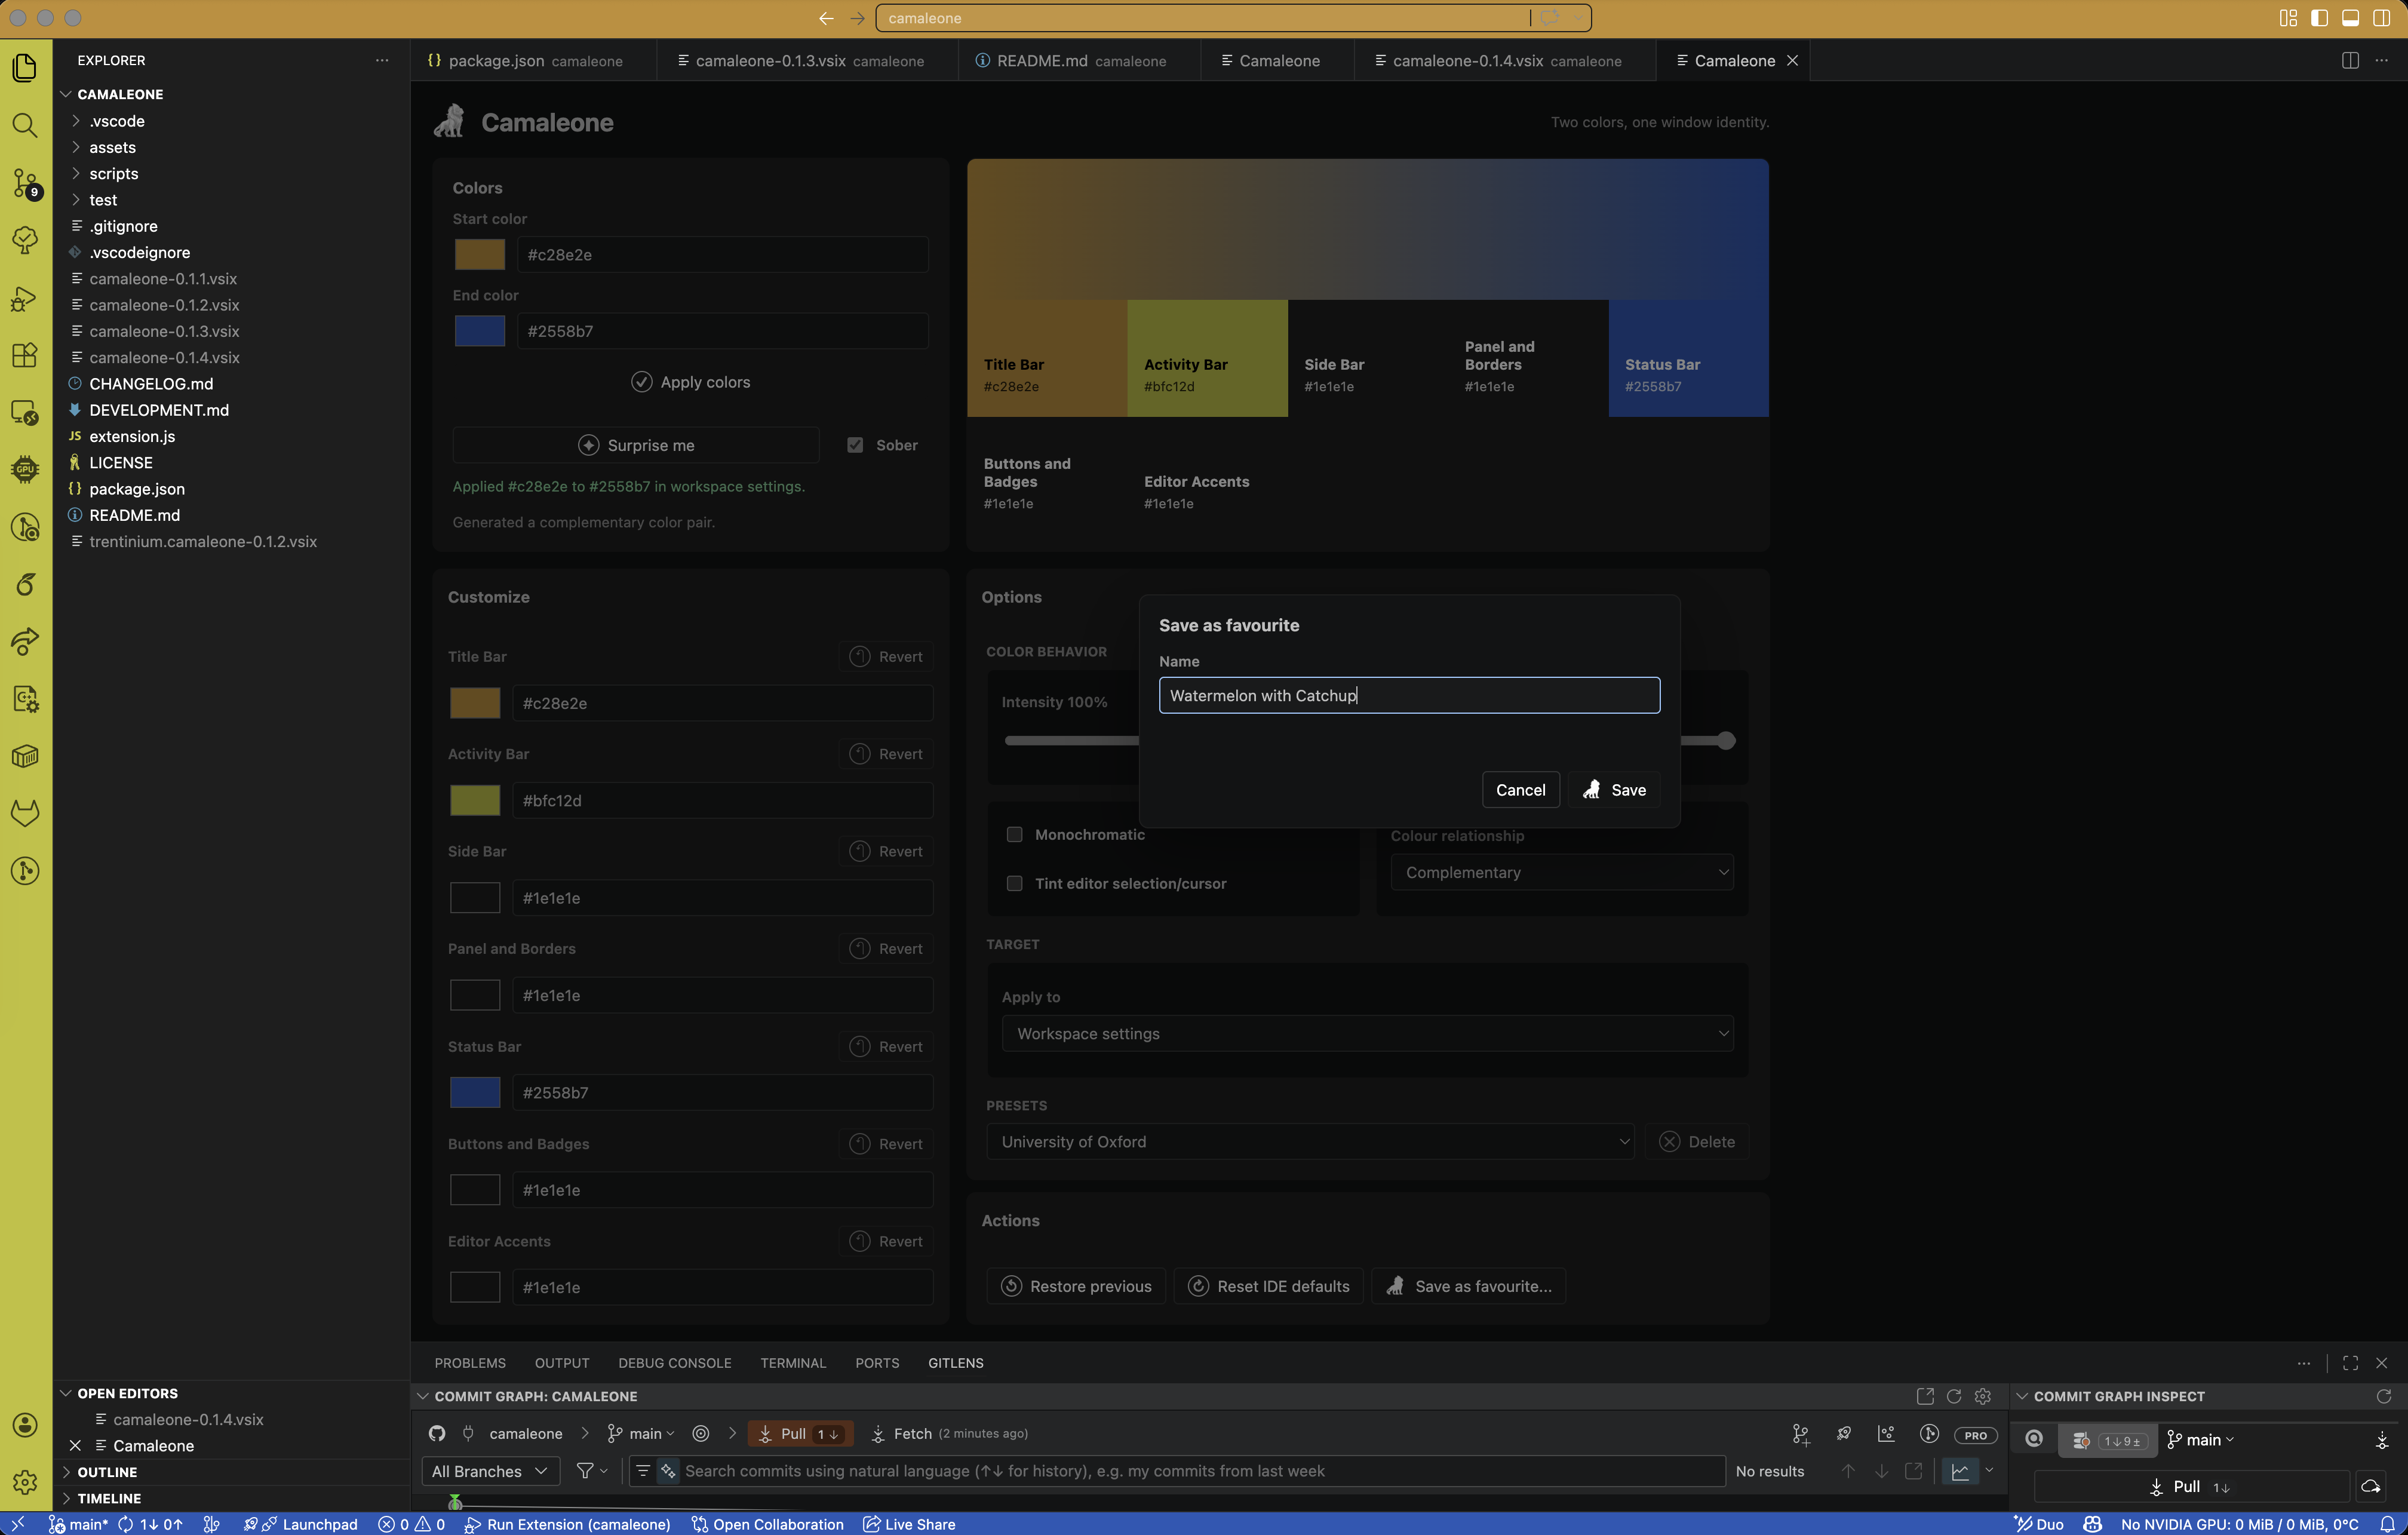
Task: Expand the .vscode folder
Action: click(116, 121)
